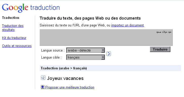Select the Traduction sidebar item
Screen dimensions: 184x97
(x=11, y=18)
